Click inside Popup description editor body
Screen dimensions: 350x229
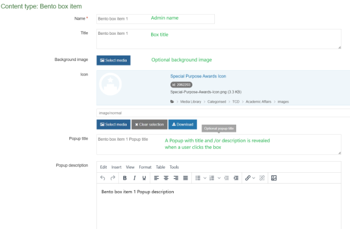click(x=219, y=205)
